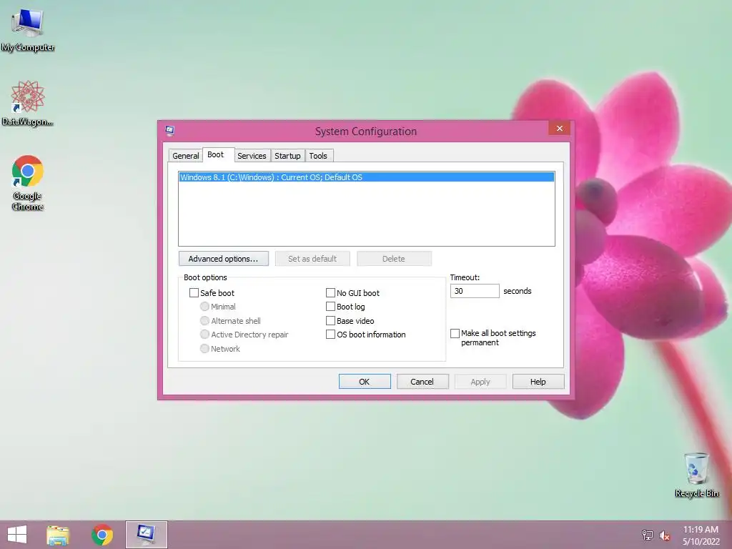Open the Recycle Bin
Image resolution: width=732 pixels, height=549 pixels.
(696, 475)
